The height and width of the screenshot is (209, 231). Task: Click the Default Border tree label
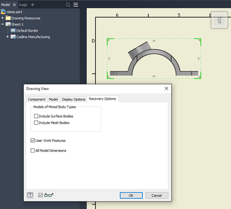pyautogui.click(x=27, y=31)
